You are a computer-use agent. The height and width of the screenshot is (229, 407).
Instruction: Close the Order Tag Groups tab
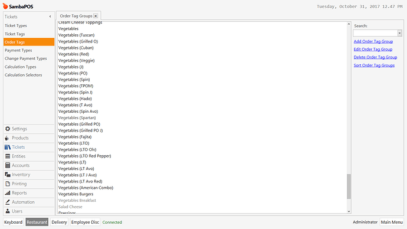[96, 16]
